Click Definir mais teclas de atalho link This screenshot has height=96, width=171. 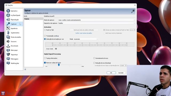pos(84,33)
